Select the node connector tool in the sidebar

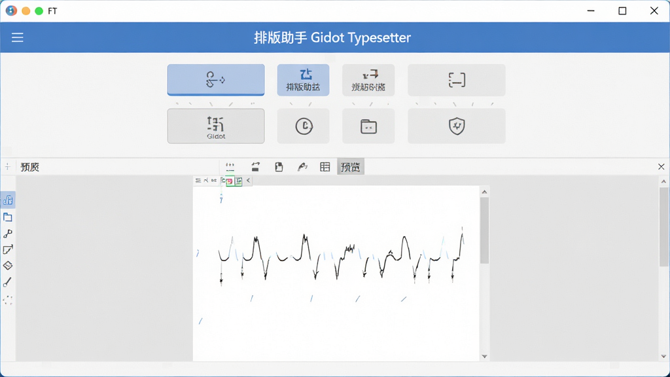pyautogui.click(x=8, y=234)
